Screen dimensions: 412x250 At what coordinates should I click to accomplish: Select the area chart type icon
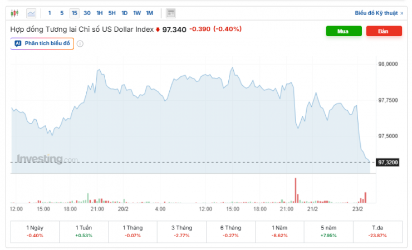click(31, 13)
